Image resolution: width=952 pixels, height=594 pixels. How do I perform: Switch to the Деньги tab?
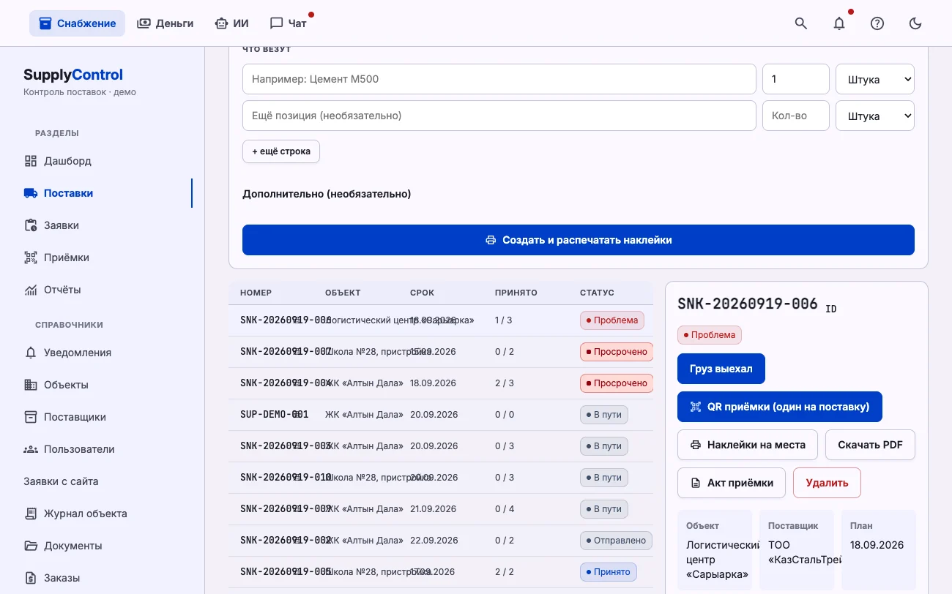166,23
